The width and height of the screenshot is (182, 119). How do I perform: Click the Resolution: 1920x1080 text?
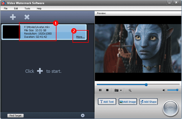(x=38, y=34)
